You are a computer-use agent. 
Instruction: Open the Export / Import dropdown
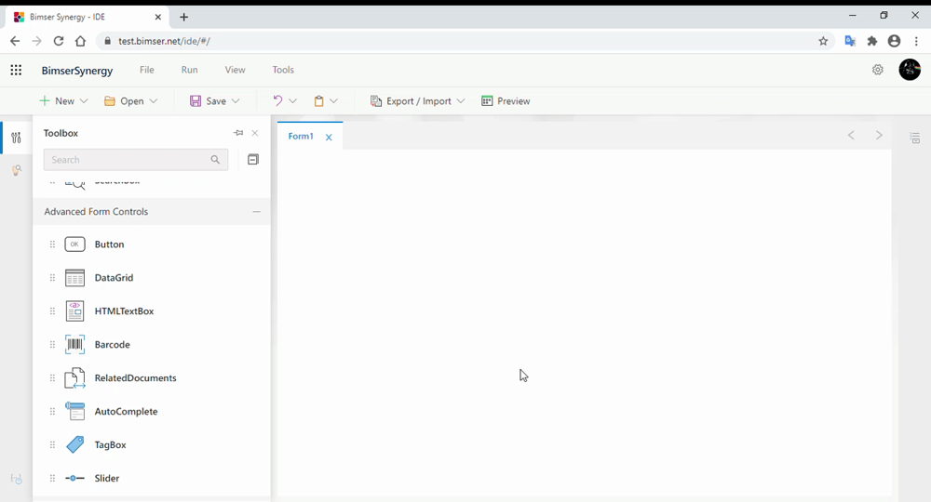coord(417,101)
